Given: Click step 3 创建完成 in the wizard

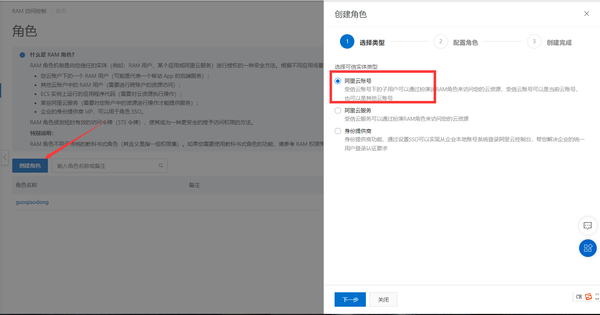Looking at the screenshot, I should [x=550, y=42].
